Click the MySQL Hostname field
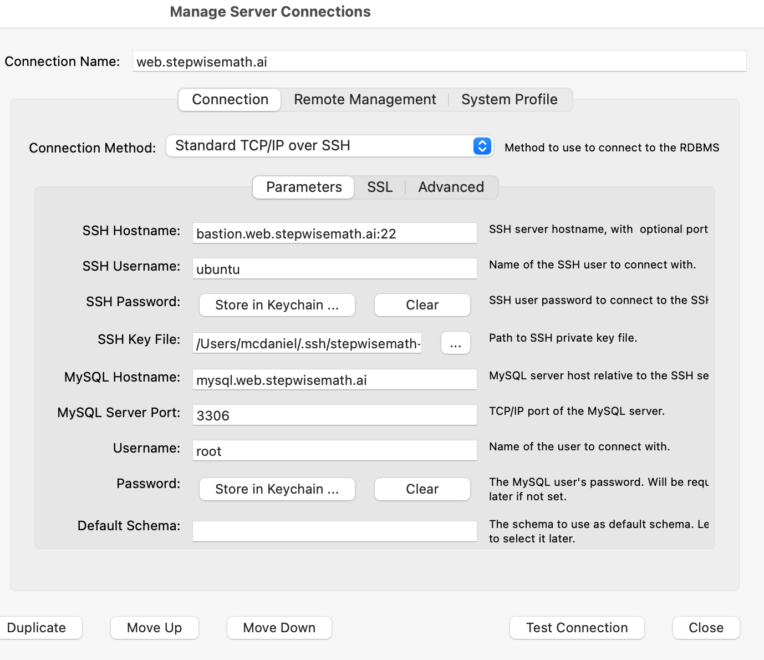This screenshot has width=764, height=660. coord(335,380)
